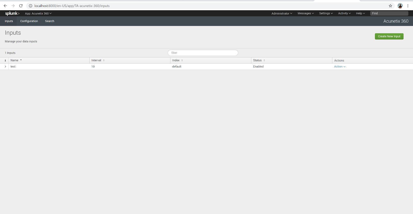Click the Create New Input button

point(389,36)
